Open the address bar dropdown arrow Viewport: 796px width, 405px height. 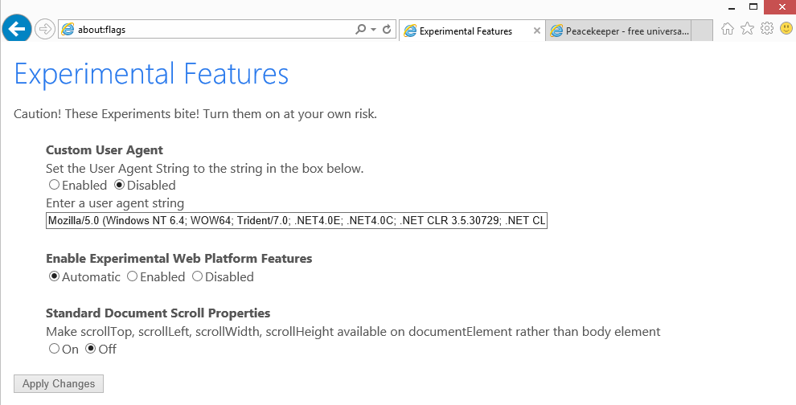tap(374, 30)
